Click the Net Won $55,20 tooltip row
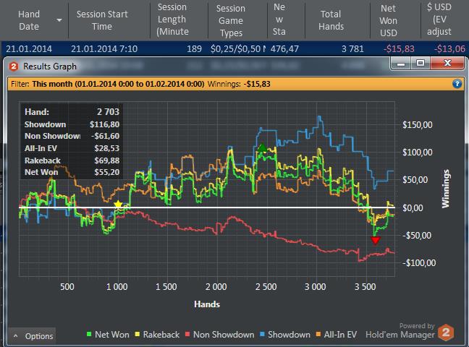Image resolution: width=469 pixels, height=347 pixels. [x=72, y=172]
